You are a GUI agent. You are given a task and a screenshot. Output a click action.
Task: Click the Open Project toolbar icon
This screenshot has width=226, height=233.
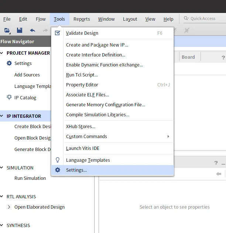pyautogui.click(x=7, y=30)
